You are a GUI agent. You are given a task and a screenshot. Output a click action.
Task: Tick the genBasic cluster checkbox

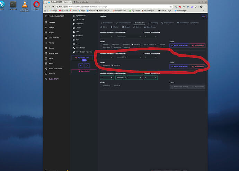pyautogui.click(x=101, y=45)
